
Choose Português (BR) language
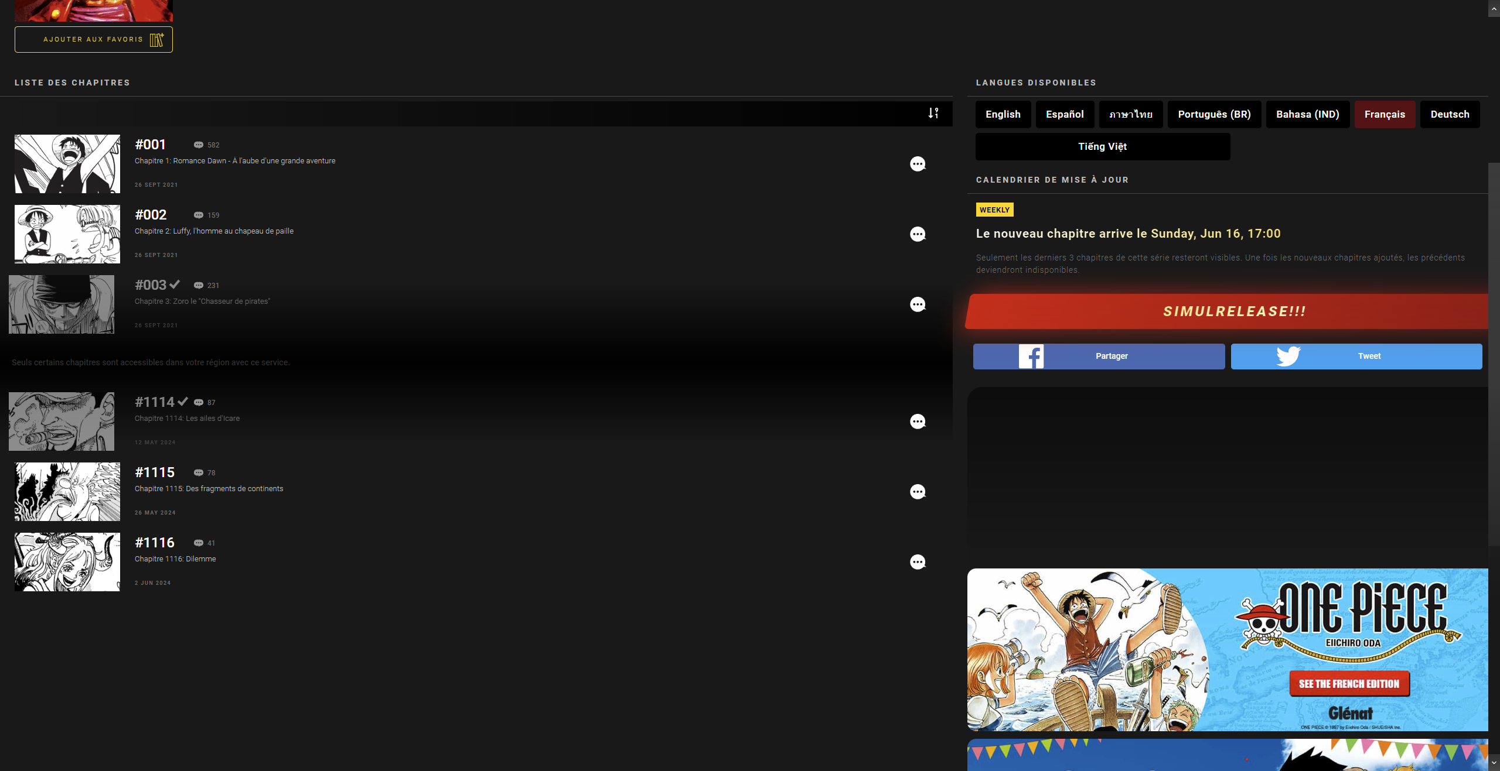(1214, 114)
